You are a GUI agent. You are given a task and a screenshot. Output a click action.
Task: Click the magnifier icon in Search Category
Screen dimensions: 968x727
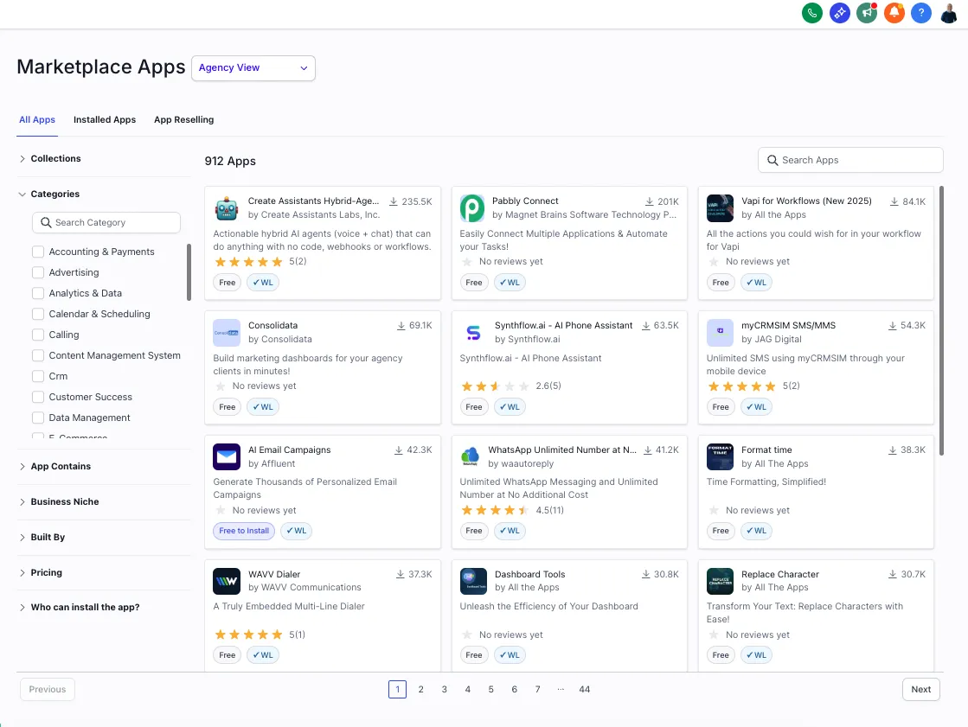pyautogui.click(x=46, y=223)
